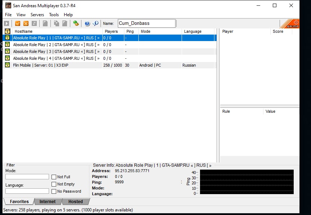
Task: Click the About info bubble icon
Action: tap(95, 23)
